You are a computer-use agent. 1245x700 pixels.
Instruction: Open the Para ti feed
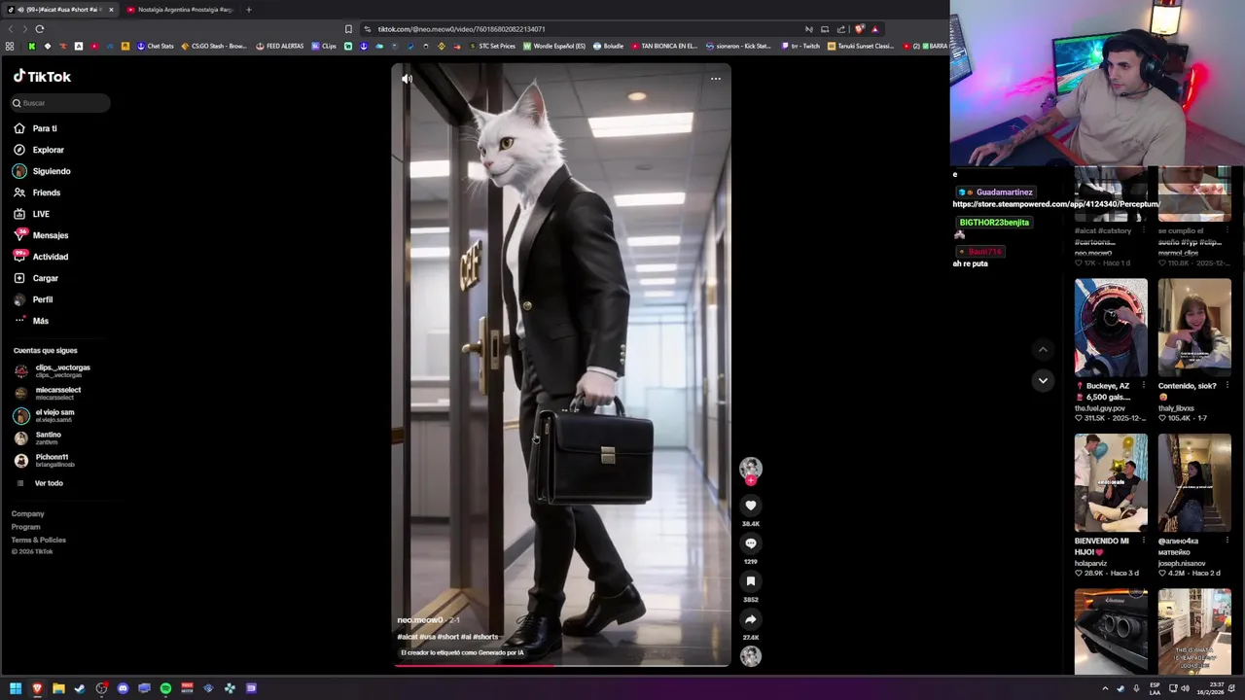35,128
